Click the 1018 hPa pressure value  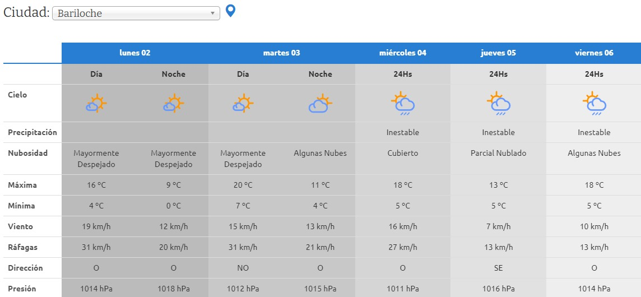174,289
